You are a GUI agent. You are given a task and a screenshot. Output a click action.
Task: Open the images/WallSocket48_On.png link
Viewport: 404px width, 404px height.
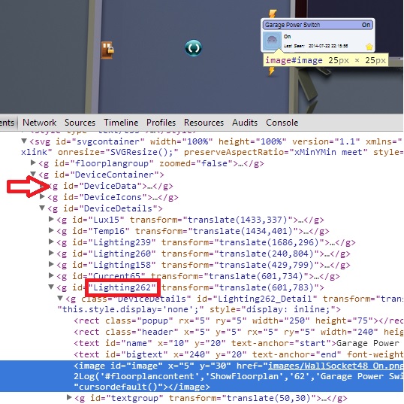[336, 366]
